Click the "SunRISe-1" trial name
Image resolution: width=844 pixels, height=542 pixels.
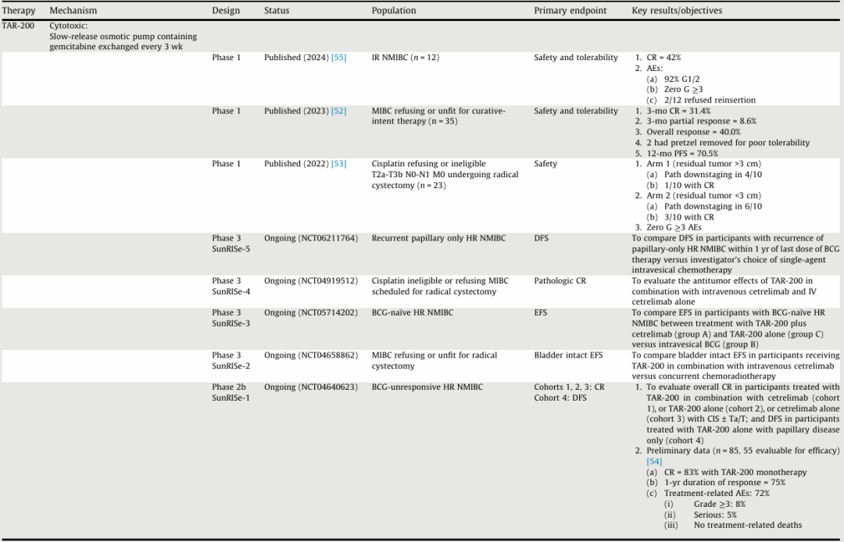pos(231,398)
